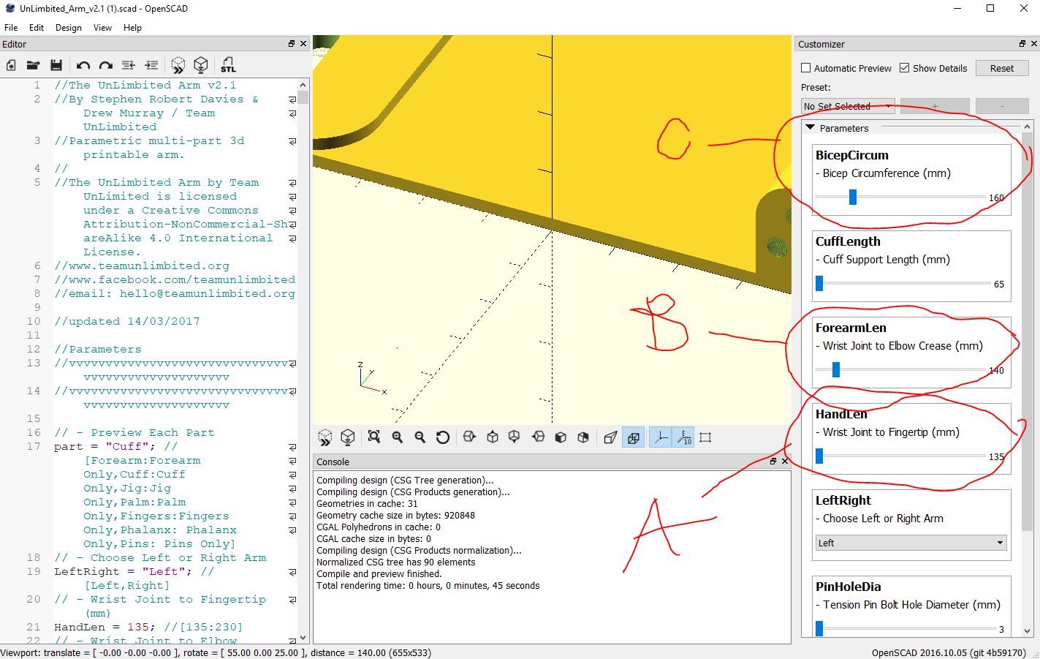Click console line 'Compile and preview finished.'

tap(379, 574)
